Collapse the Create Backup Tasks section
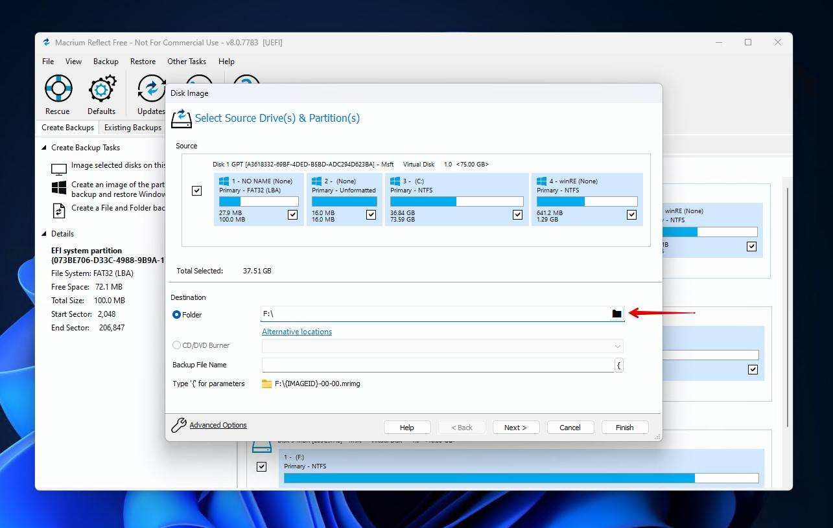This screenshot has height=528, width=833. pyautogui.click(x=44, y=148)
